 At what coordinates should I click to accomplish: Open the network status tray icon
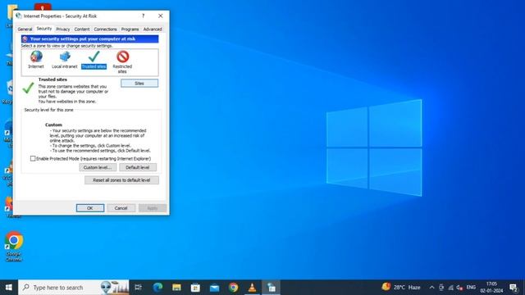(450, 288)
